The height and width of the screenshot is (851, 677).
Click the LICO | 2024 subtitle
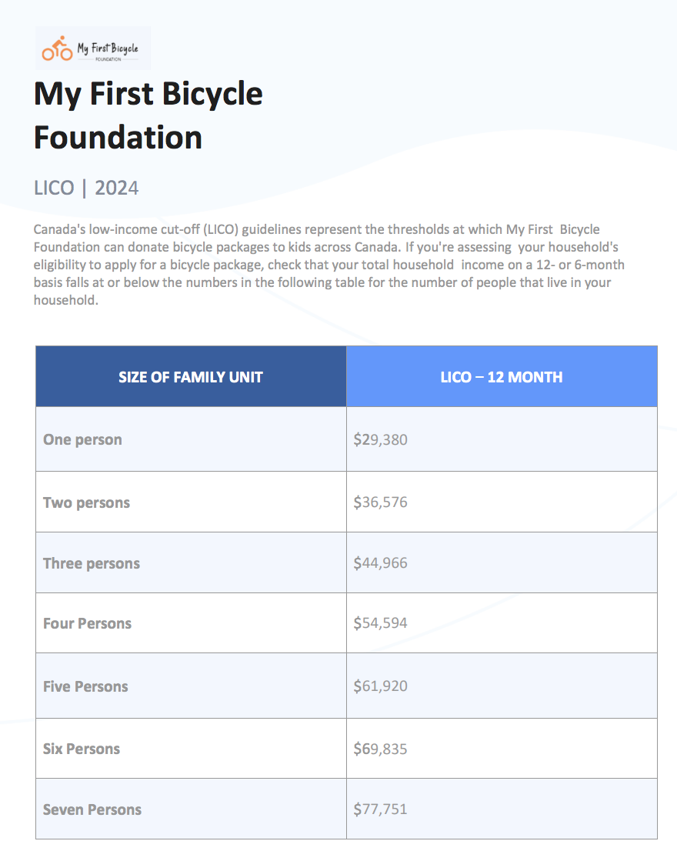86,188
